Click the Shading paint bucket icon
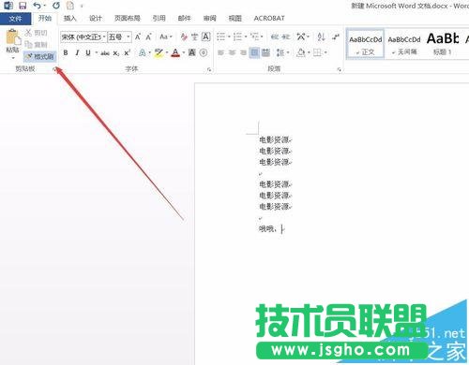Viewport: 469px width, 365px height. coord(301,52)
